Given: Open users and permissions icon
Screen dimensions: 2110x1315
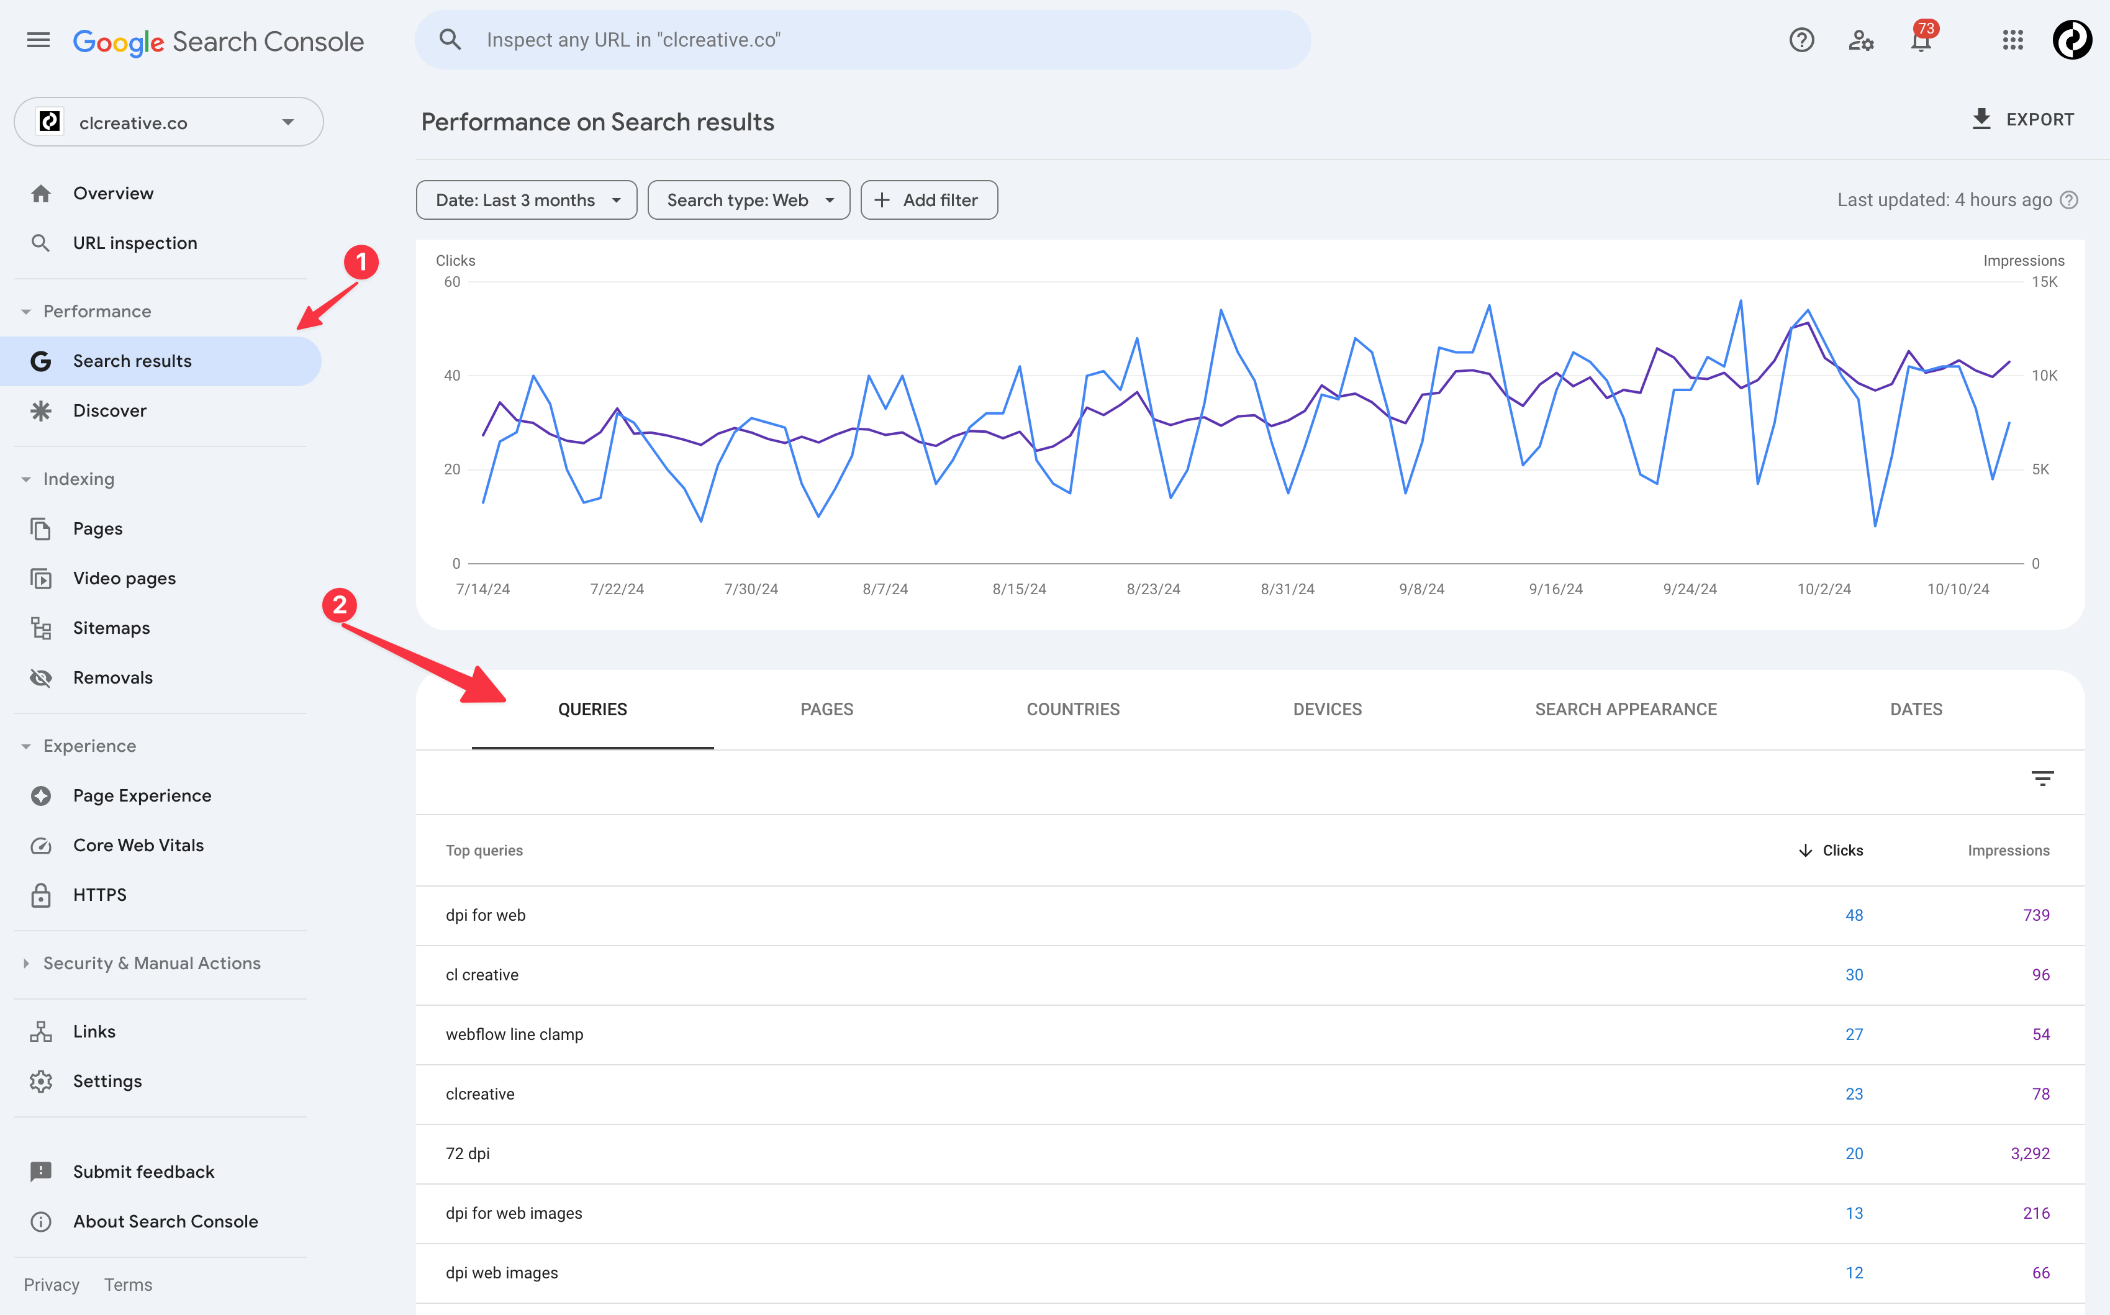Looking at the screenshot, I should pyautogui.click(x=1860, y=40).
